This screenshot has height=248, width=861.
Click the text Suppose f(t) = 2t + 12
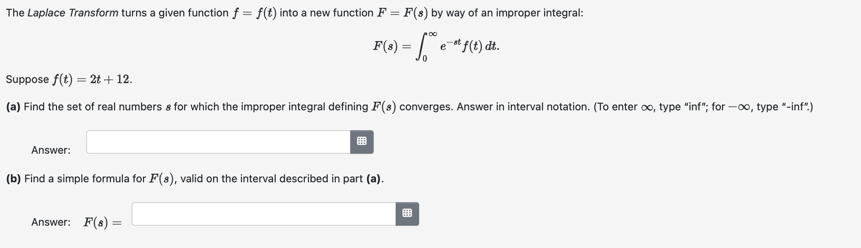69,79
